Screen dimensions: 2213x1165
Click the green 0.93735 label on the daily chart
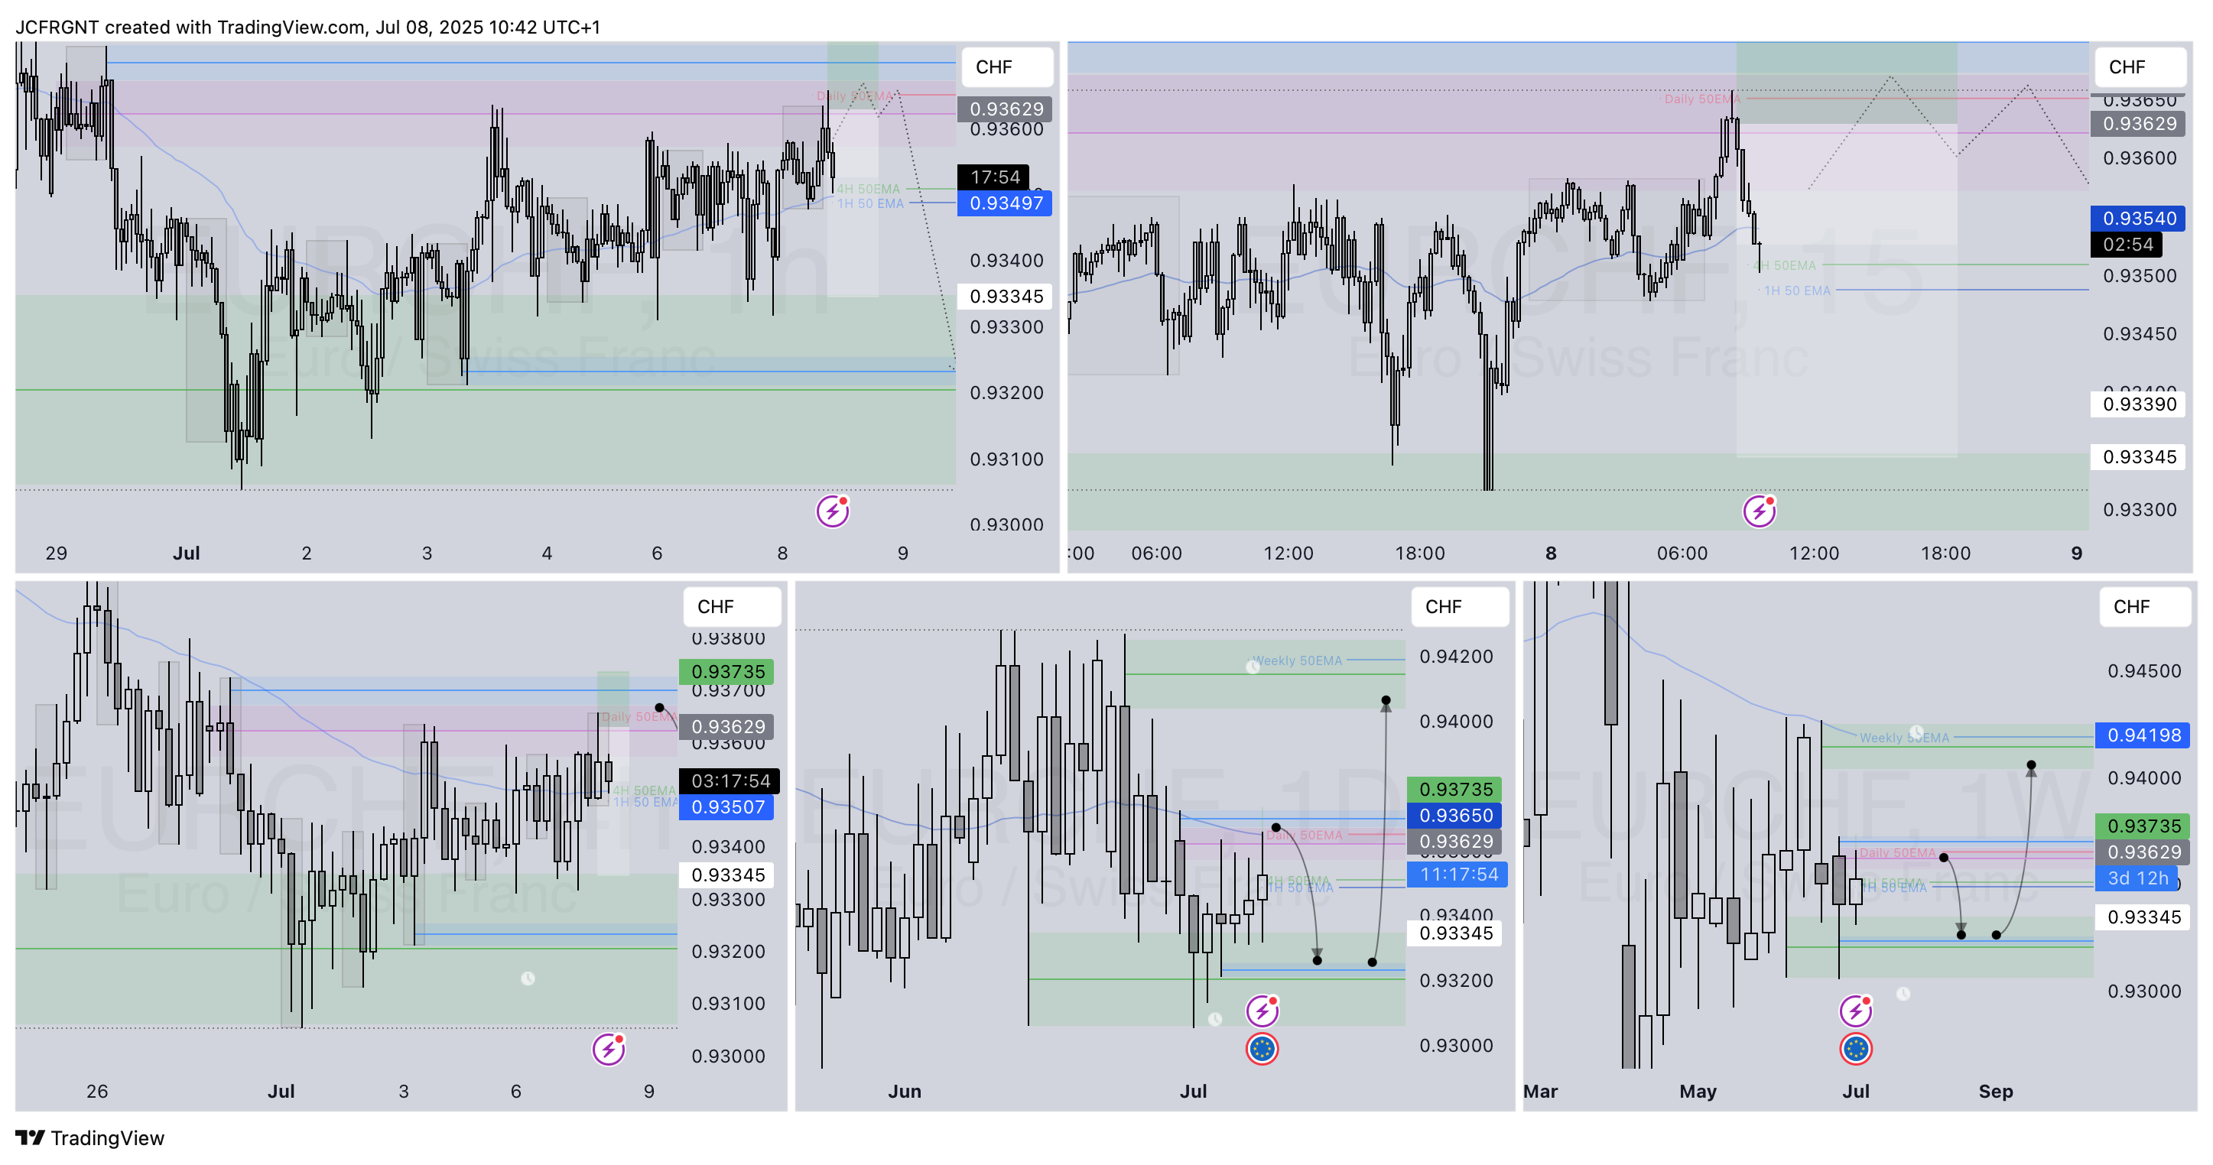tap(1454, 789)
